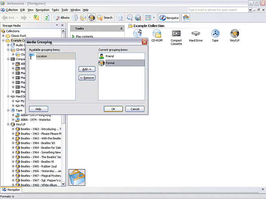The height and width of the screenshot is (199, 266).
Task: Select Location in available grouping items
Action: point(42,56)
